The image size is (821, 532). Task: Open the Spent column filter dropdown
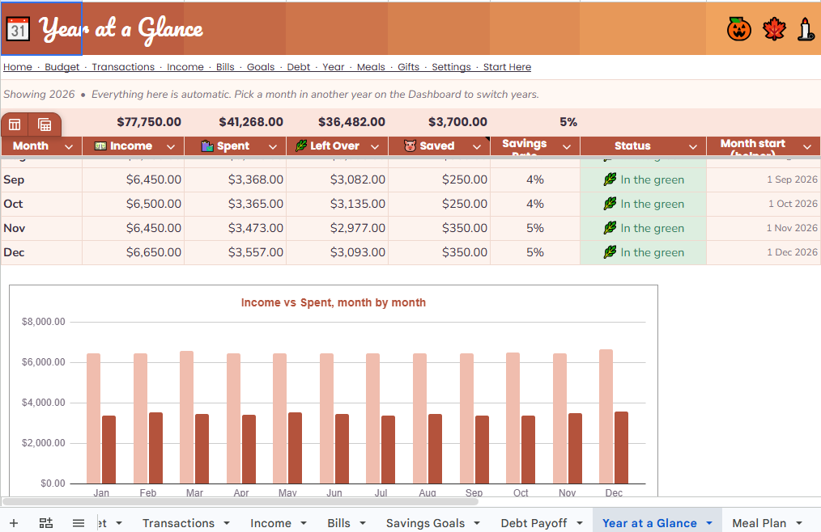(273, 147)
